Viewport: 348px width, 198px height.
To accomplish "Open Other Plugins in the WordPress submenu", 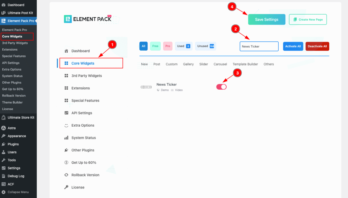I will (12, 83).
